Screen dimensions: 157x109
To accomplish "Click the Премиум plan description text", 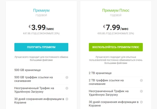I will 41,58.
